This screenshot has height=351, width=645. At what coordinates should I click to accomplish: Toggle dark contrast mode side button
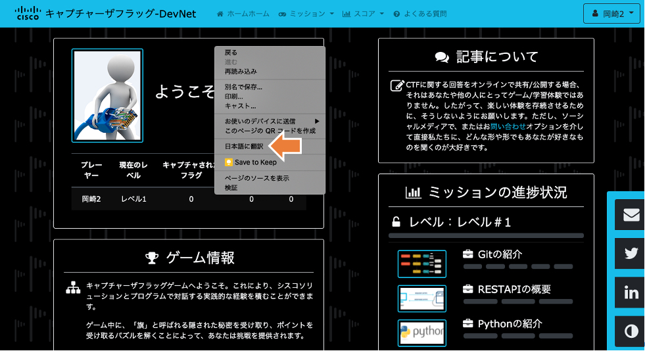[631, 331]
